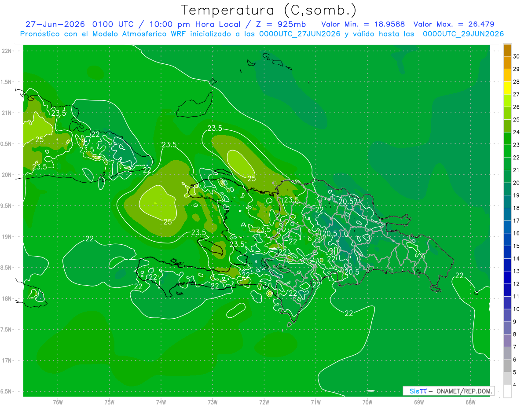The height and width of the screenshot is (408, 528).
Task: Click the legend label "30"
Action: pos(517,56)
